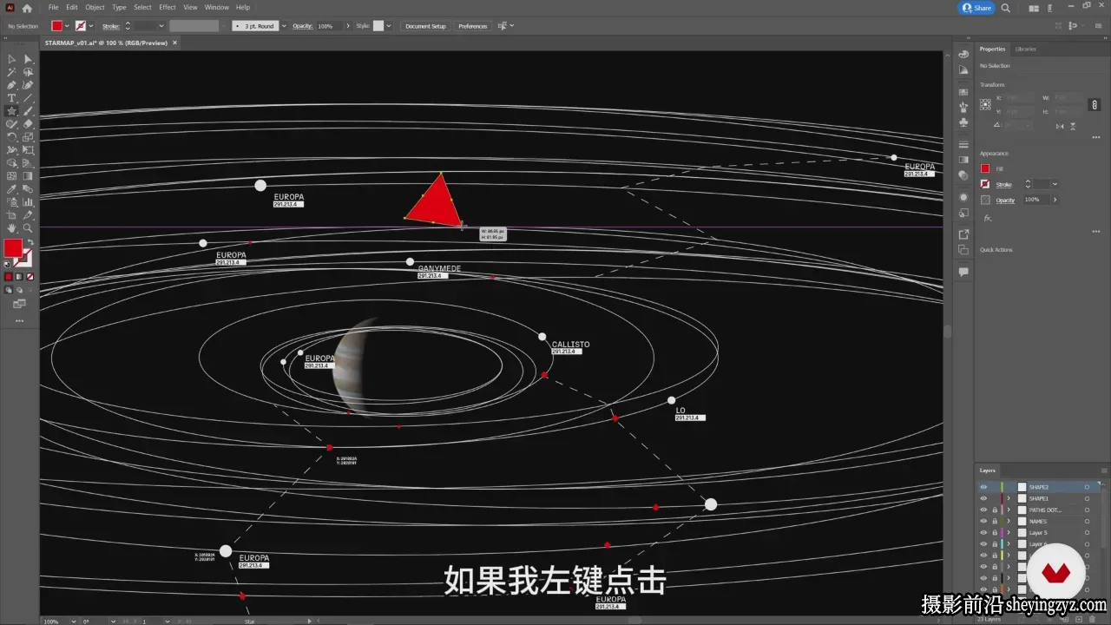Select the Pen tool
The width and height of the screenshot is (1111, 625).
[x=11, y=85]
